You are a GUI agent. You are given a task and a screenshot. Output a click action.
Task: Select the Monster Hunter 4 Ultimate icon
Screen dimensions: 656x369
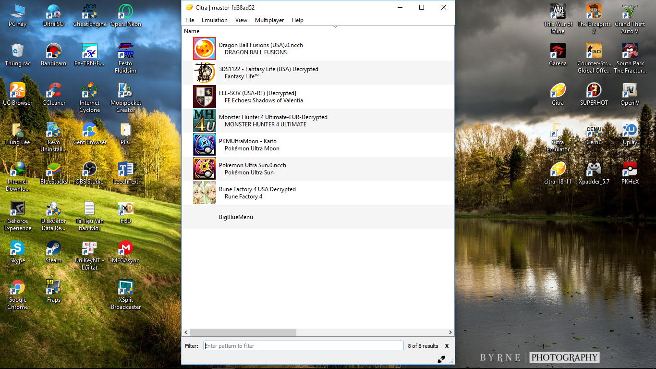tap(205, 121)
